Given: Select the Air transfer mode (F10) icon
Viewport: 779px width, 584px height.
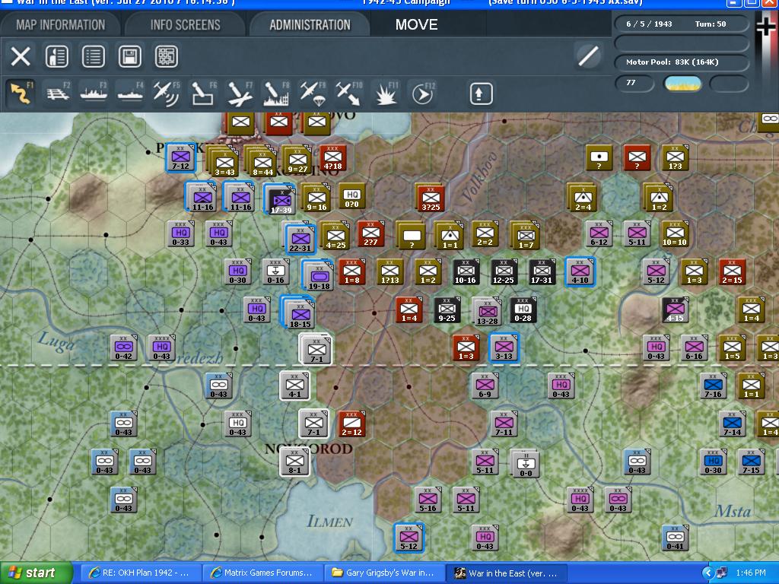Looking at the screenshot, I should pos(349,93).
